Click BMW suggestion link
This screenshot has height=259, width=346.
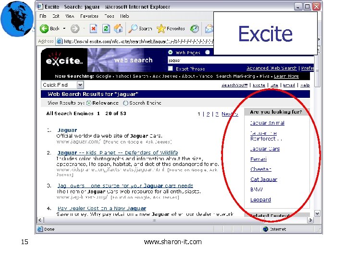[x=257, y=189]
